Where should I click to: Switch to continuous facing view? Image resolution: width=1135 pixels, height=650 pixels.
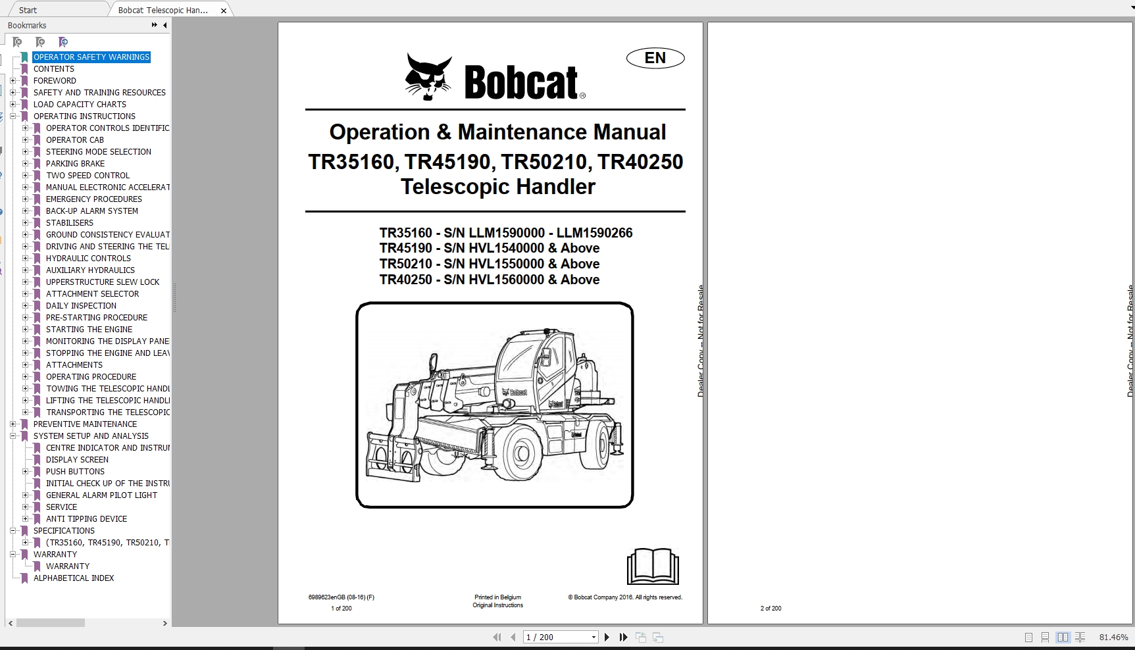(1080, 637)
